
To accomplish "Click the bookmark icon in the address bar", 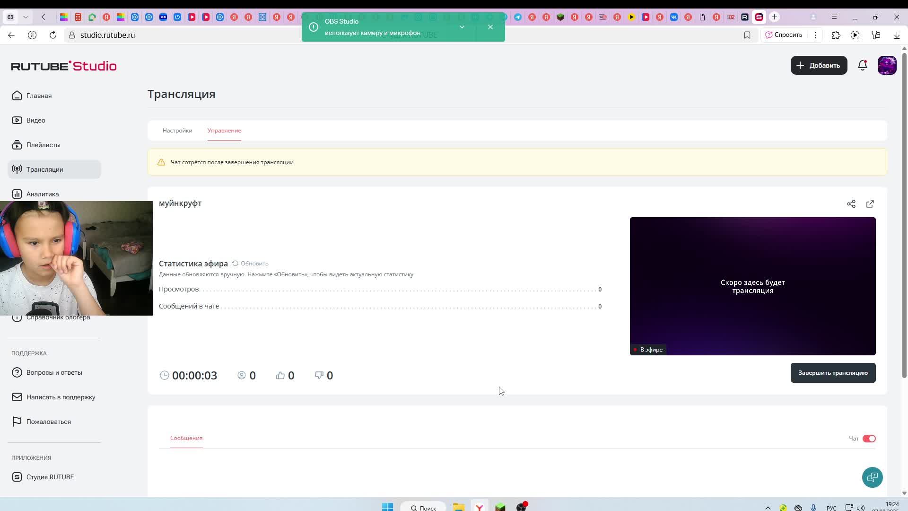I will click(747, 35).
